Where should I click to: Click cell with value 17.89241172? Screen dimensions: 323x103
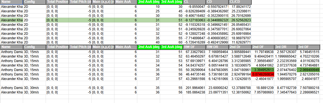240,6
